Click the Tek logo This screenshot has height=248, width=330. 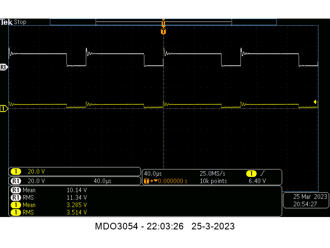pos(7,22)
